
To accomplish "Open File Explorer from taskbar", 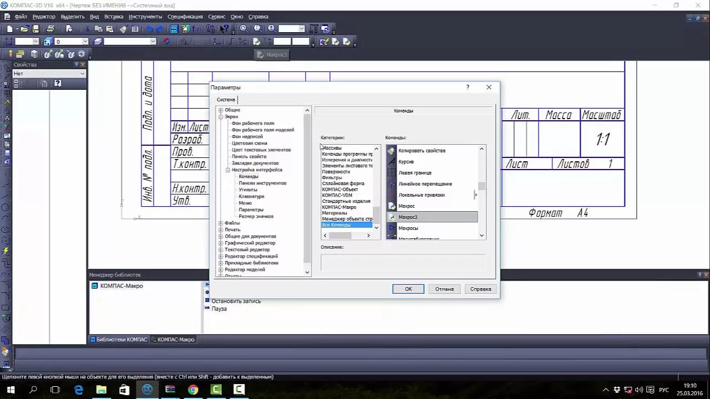I will tap(102, 390).
